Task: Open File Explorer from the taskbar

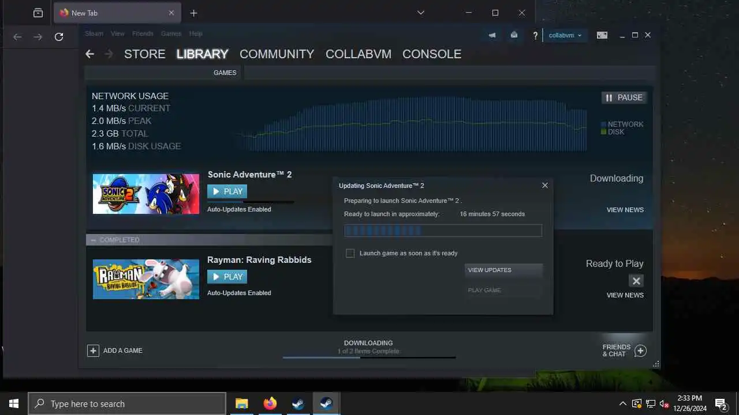Action: (241, 403)
